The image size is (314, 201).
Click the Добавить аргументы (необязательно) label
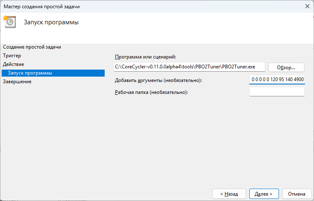pos(158,80)
